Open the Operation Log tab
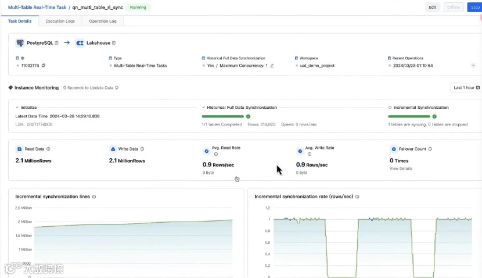The height and width of the screenshot is (278, 482). point(103,22)
